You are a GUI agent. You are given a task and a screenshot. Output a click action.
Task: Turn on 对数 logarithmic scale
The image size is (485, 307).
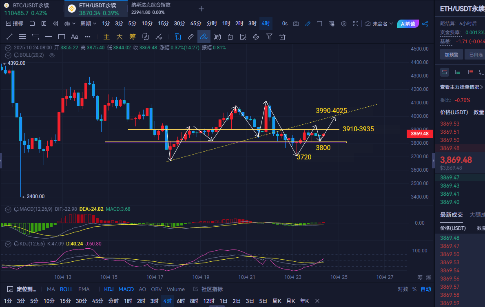(403, 289)
